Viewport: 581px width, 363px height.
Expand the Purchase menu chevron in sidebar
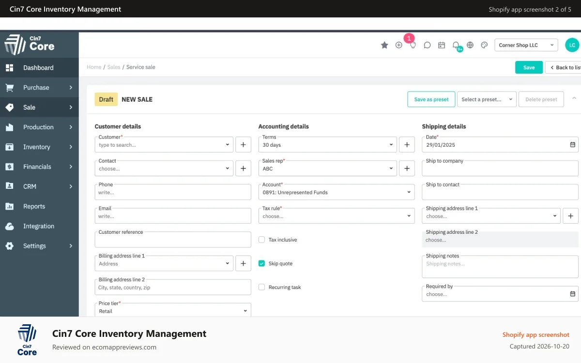pyautogui.click(x=71, y=88)
